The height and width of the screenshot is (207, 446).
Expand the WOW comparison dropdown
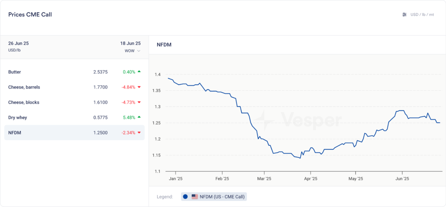click(x=132, y=51)
